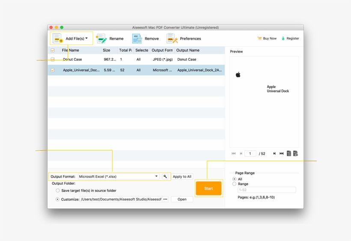351x241 pixels.
Task: Click the Microsoft ... output format cell
Action: [162, 70]
